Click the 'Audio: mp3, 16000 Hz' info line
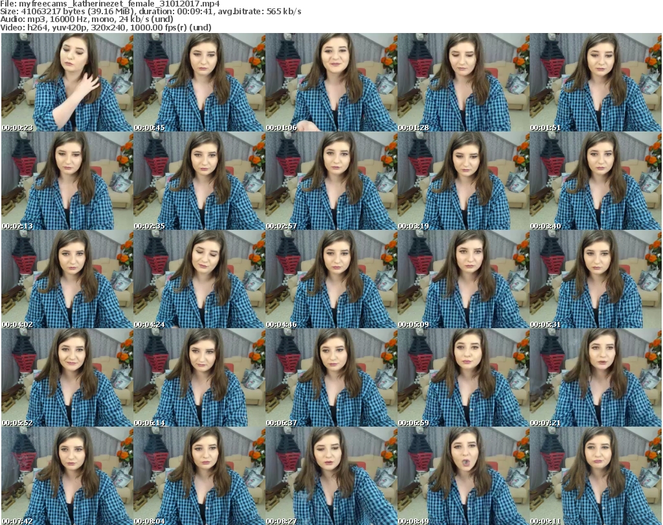This screenshot has height=525, width=663. (x=87, y=19)
